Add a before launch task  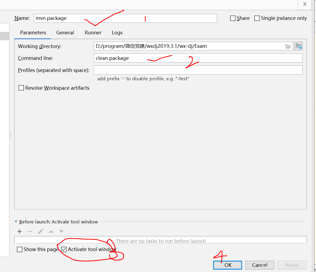coord(20,231)
